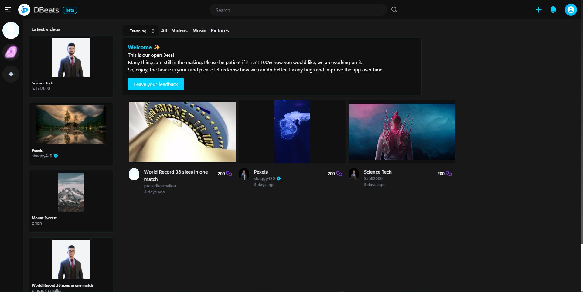Open the jellyfish video thumbnail

point(292,132)
